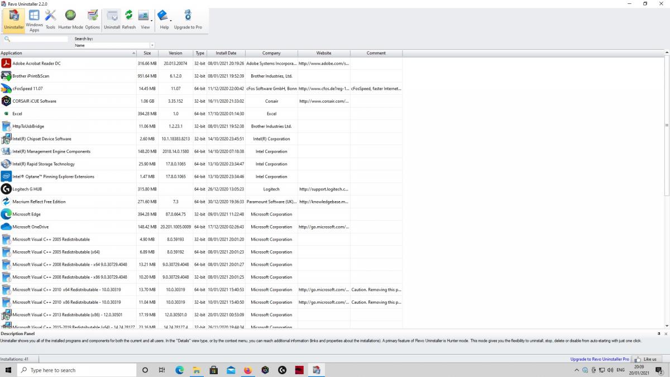Activate Hunter Mode
Image resolution: width=670 pixels, height=377 pixels.
click(70, 20)
